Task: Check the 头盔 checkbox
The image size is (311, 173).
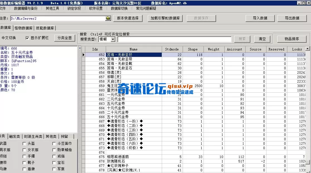Action: [x=24, y=143]
